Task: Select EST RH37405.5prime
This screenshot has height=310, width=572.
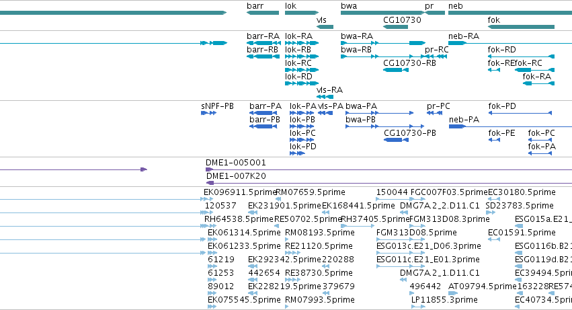Action: click(x=375, y=219)
